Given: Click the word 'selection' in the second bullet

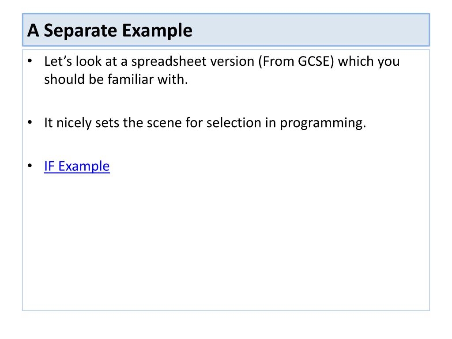Looking at the screenshot, I should (234, 123).
